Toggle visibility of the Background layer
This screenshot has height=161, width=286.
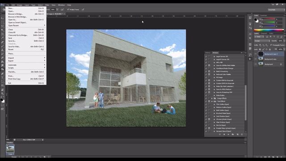coord(255,64)
